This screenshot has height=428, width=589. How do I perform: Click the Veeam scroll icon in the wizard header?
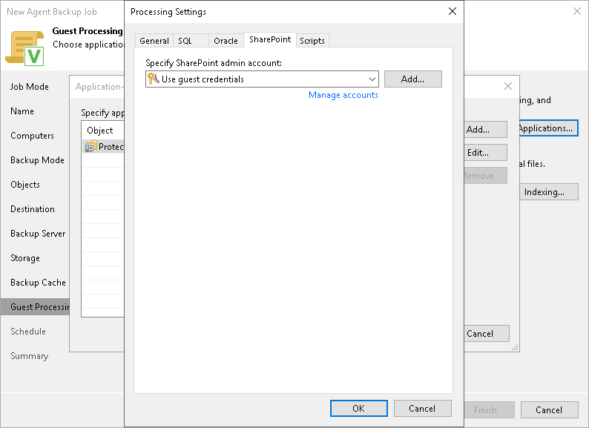coord(24,48)
